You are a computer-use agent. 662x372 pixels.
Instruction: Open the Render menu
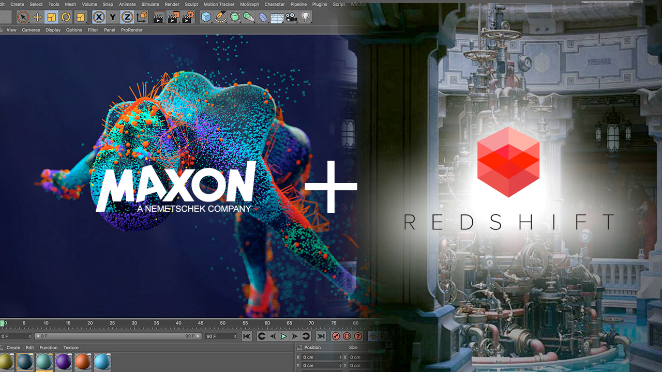172,4
